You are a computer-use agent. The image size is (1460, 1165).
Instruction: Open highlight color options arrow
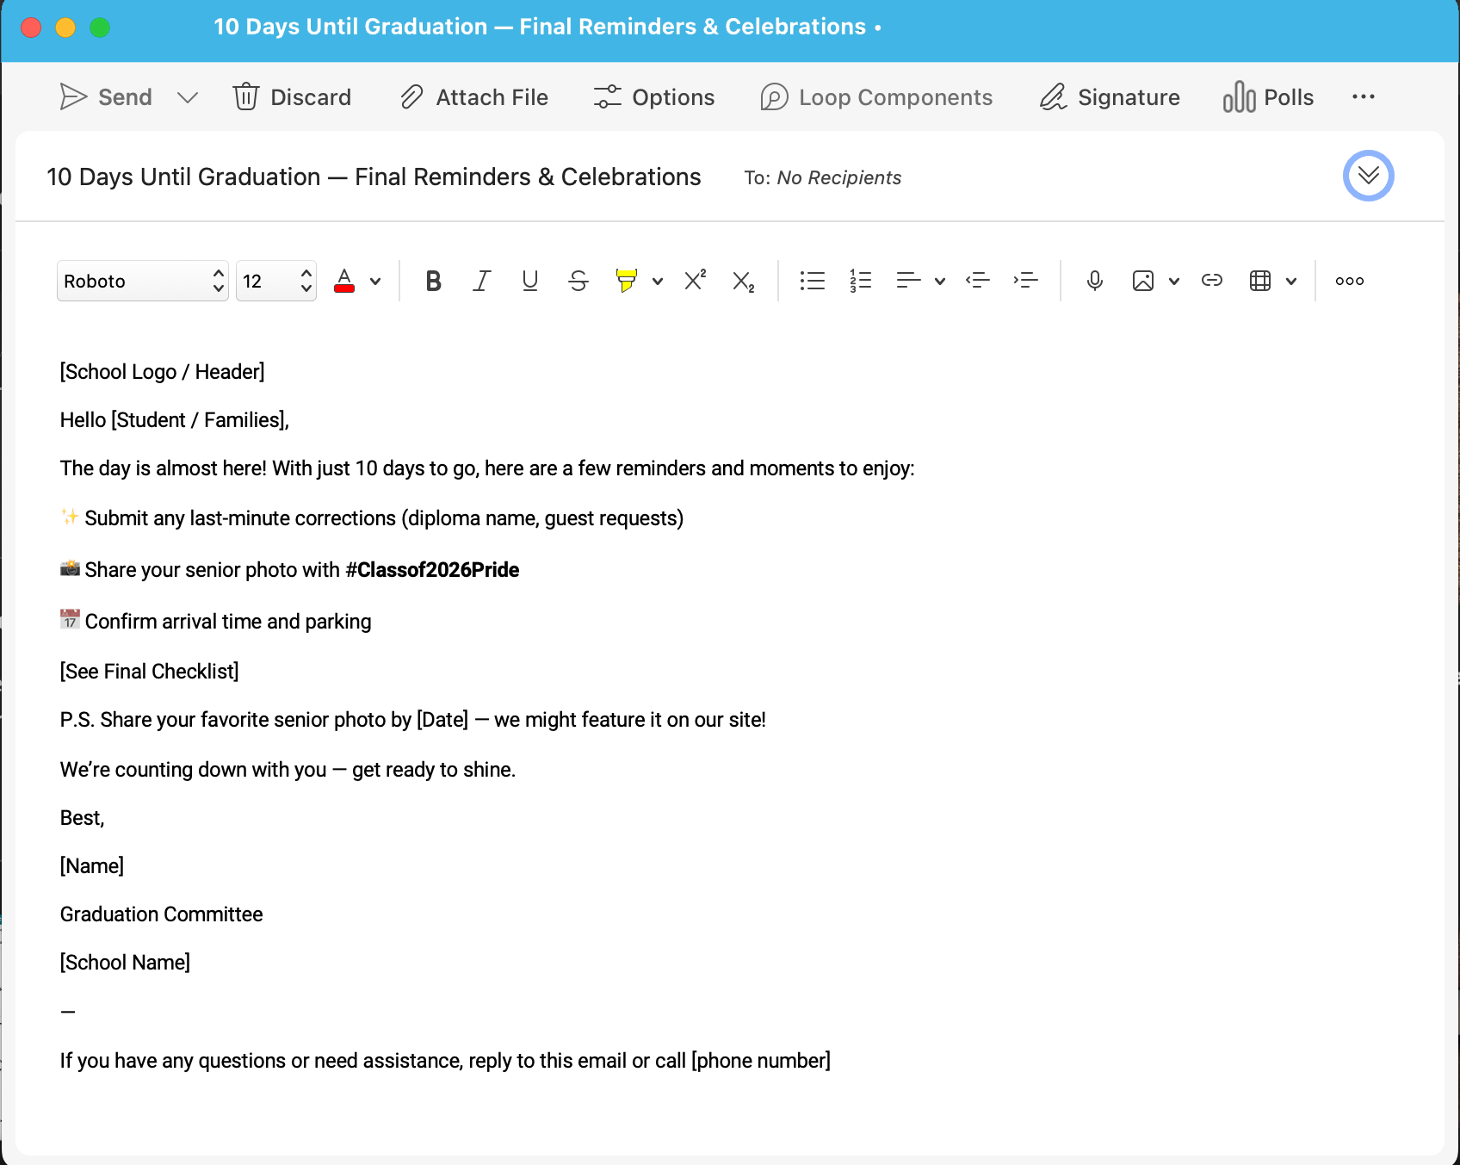[x=658, y=281]
